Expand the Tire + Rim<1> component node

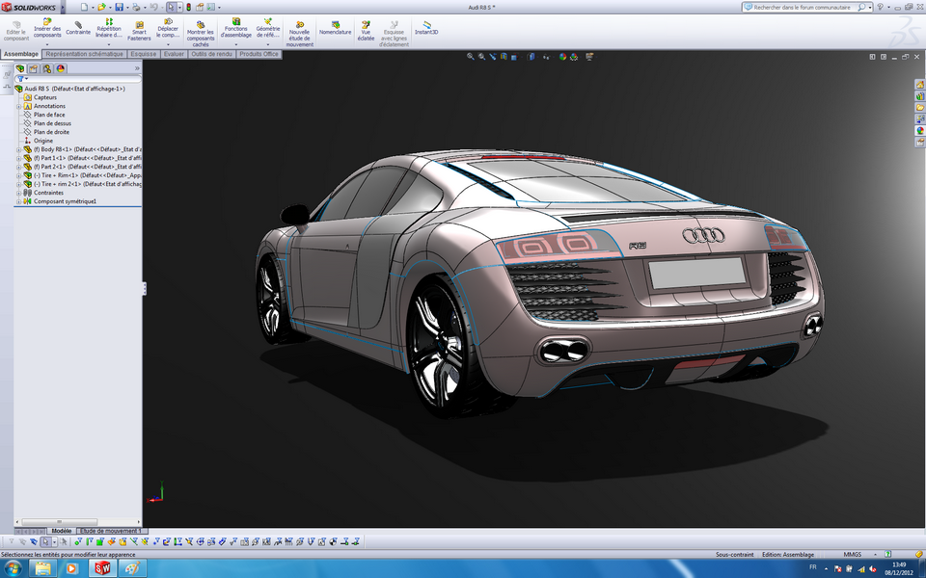tap(17, 175)
